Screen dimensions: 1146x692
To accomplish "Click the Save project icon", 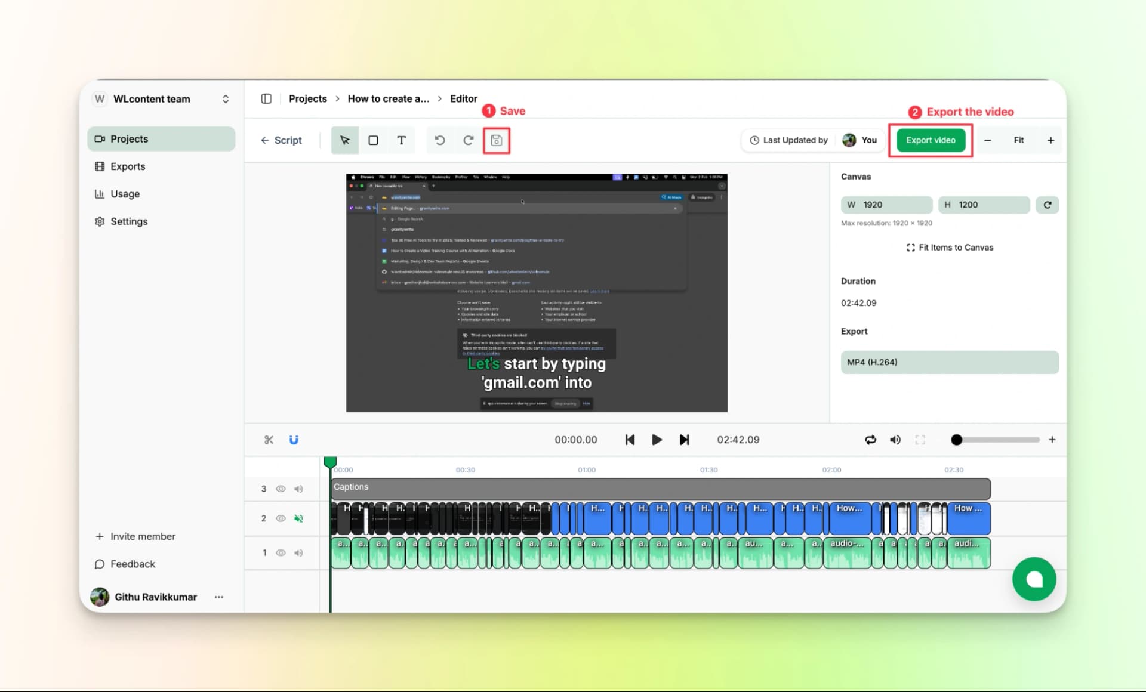I will tap(496, 140).
